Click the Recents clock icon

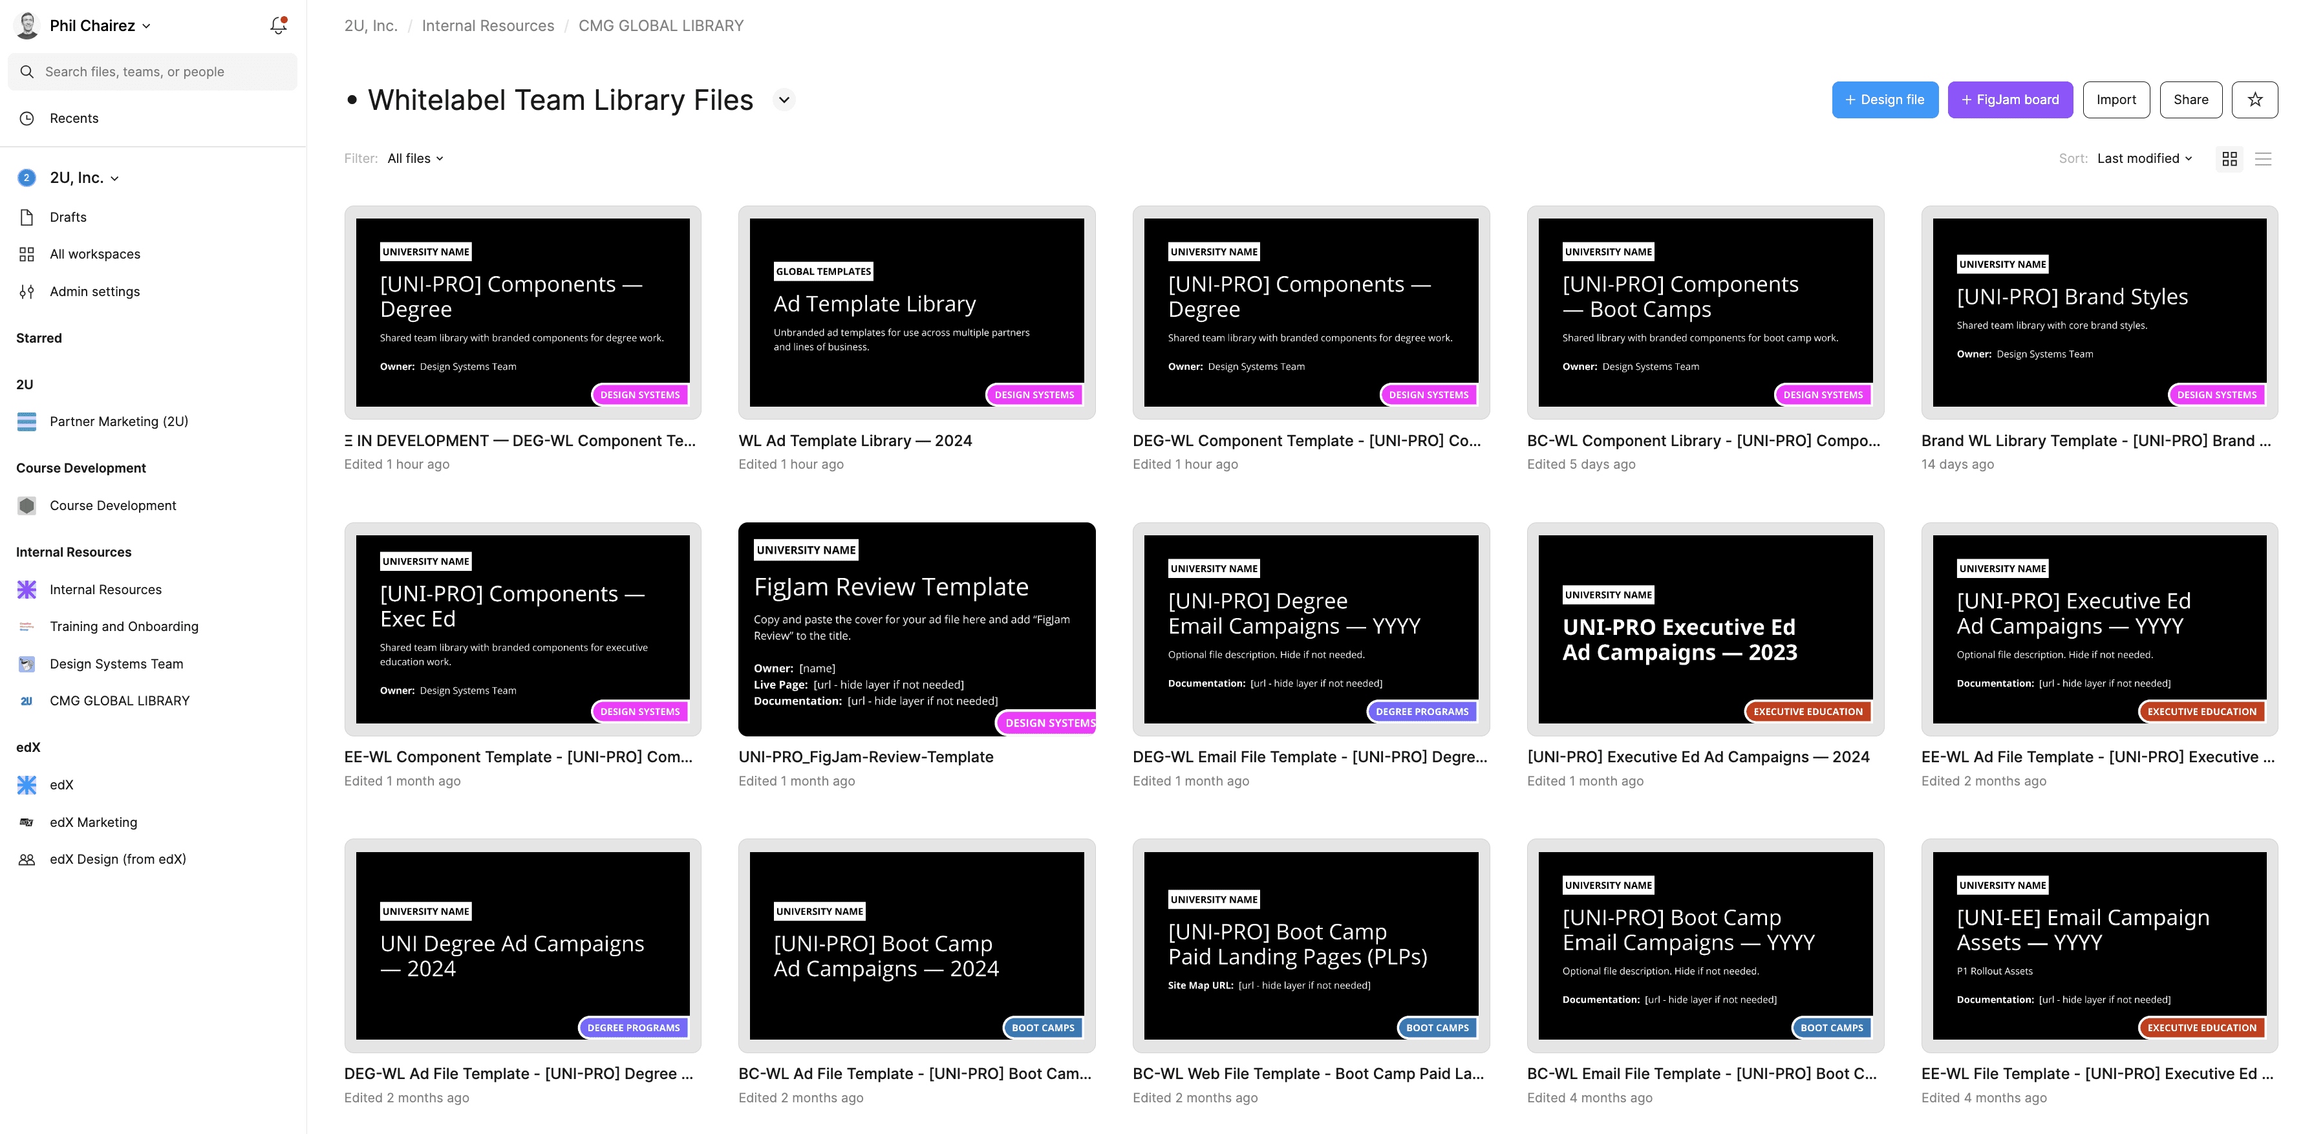[x=27, y=118]
